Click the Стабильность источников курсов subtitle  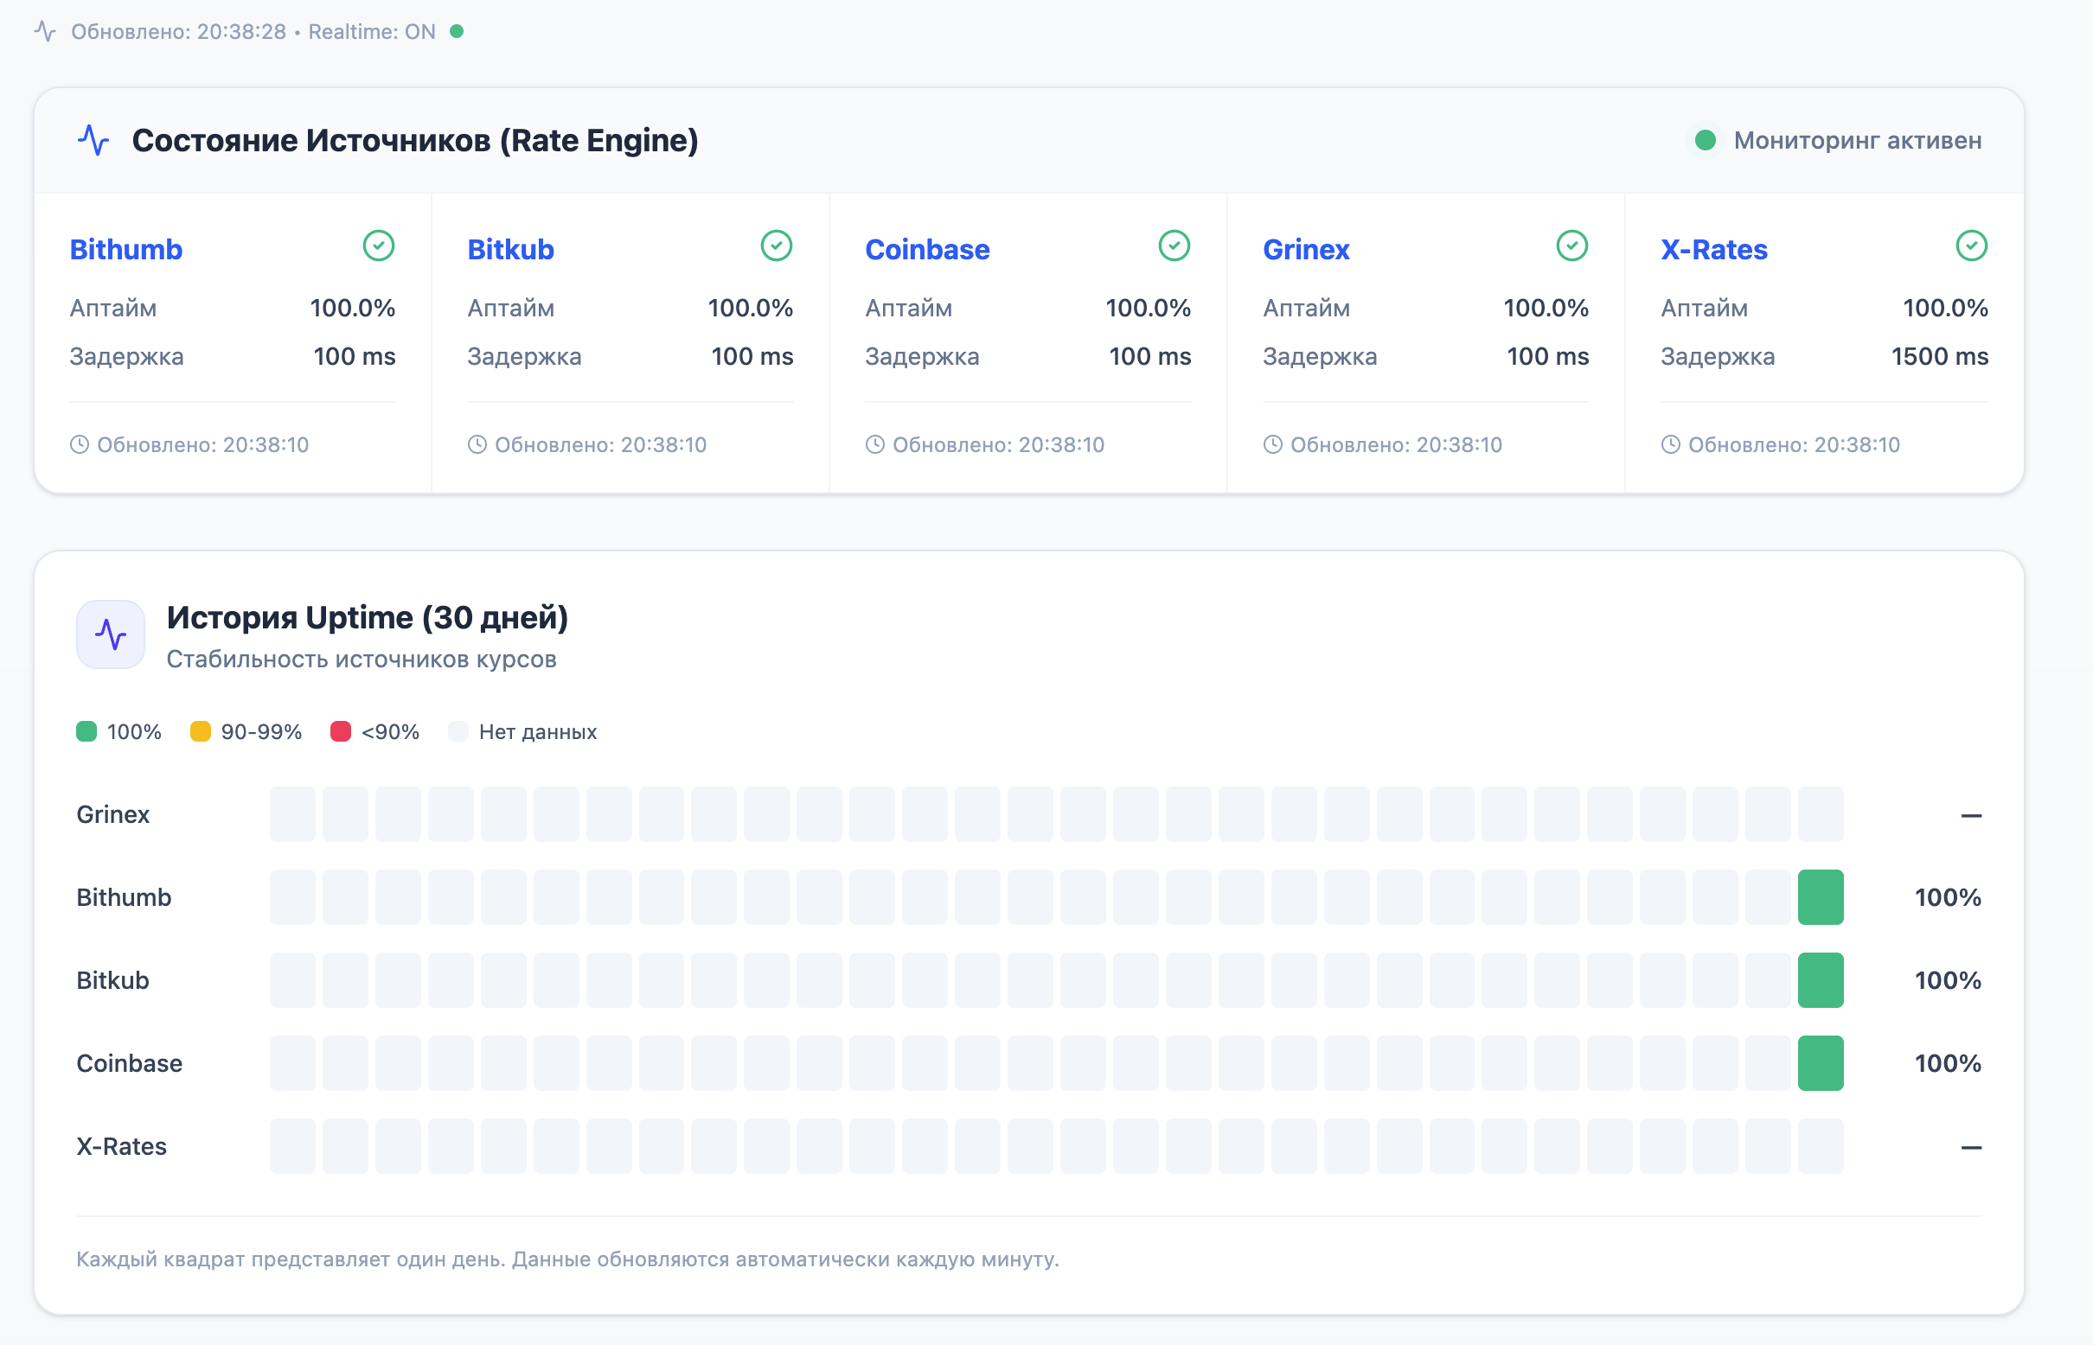click(362, 659)
